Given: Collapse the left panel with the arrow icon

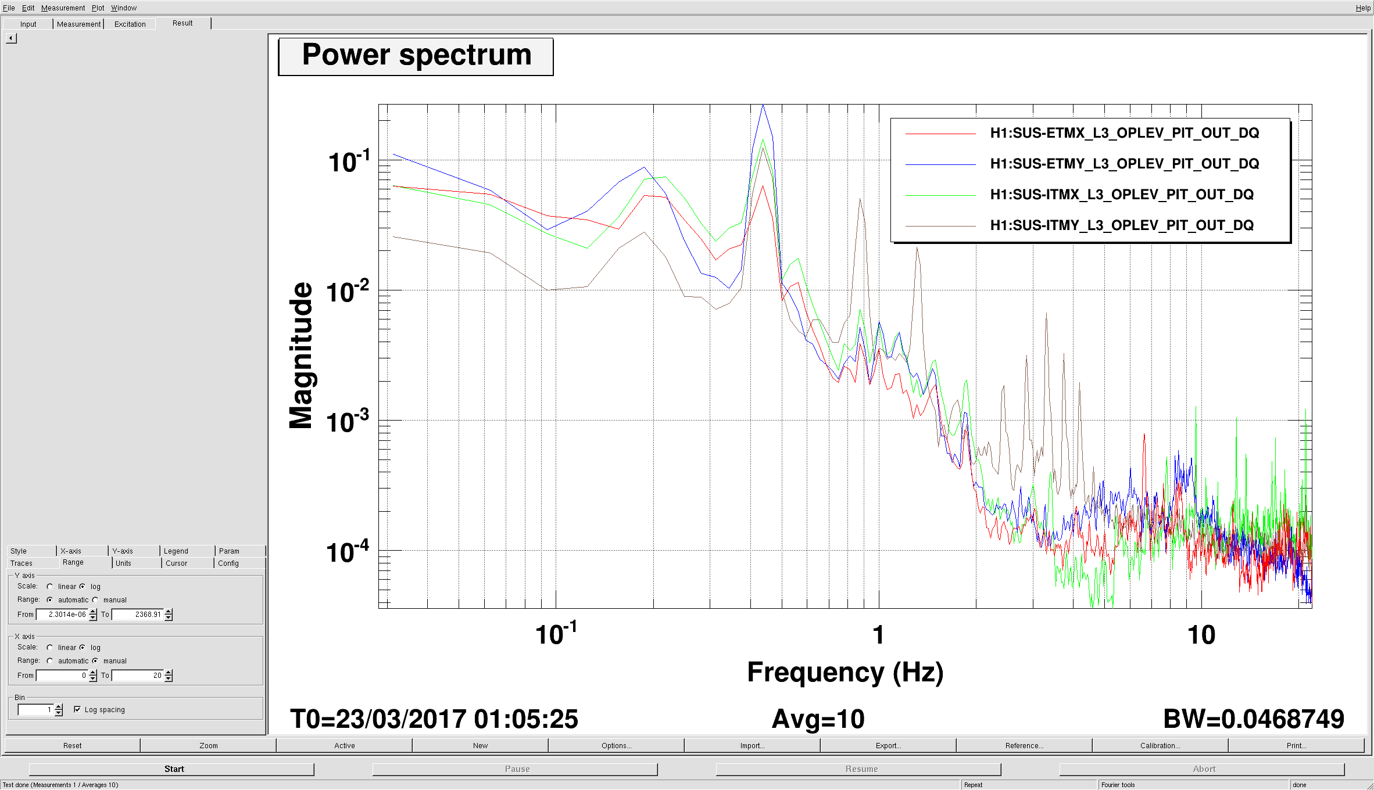Looking at the screenshot, I should pyautogui.click(x=12, y=38).
